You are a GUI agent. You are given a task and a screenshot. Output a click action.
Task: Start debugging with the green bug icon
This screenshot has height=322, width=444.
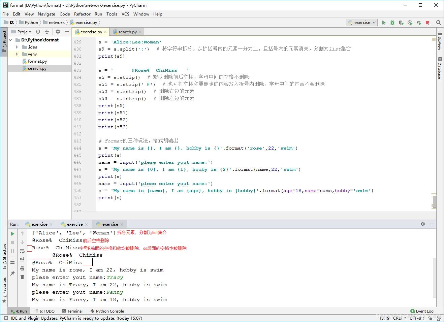(x=392, y=23)
